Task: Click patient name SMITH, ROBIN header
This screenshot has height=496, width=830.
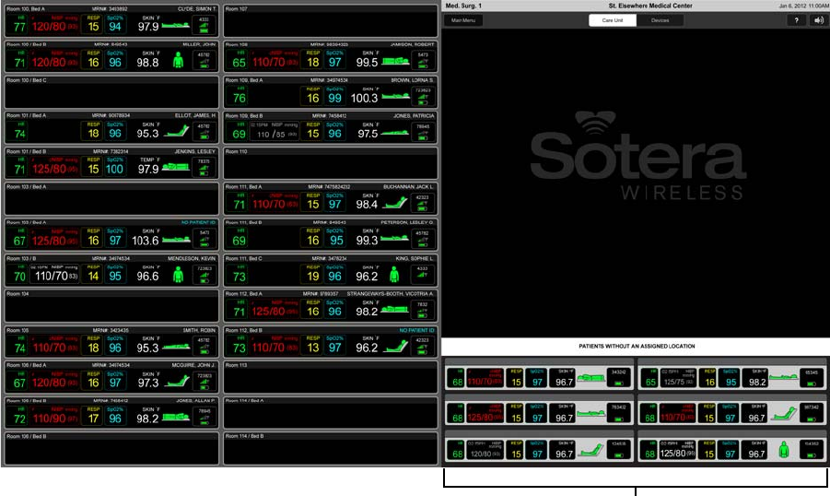Action: click(x=200, y=330)
